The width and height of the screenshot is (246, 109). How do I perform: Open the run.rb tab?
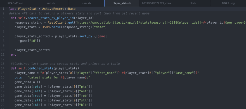[x=51, y=3]
